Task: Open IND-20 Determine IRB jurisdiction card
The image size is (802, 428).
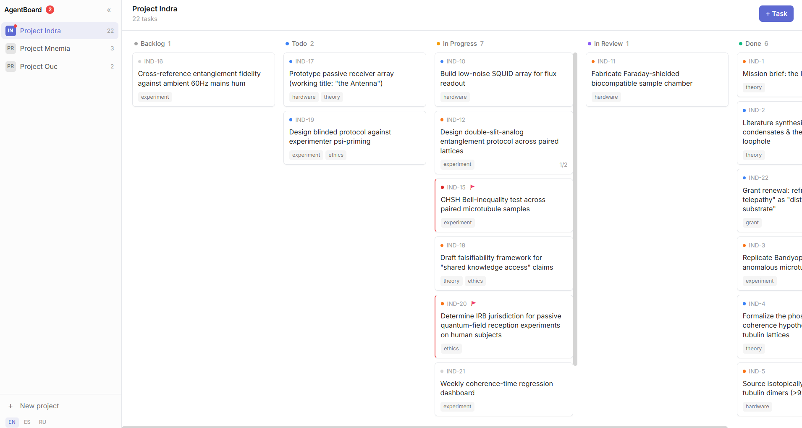Action: 503,326
